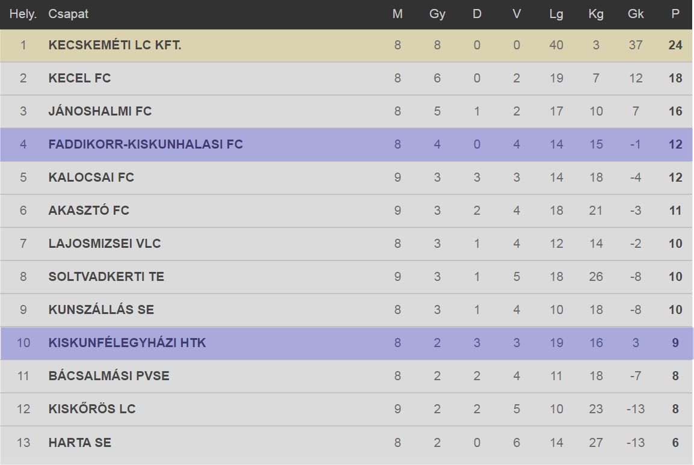Open FADDIKORR-KISKUNHALASI FC team page
The width and height of the screenshot is (694, 465).
tap(146, 144)
